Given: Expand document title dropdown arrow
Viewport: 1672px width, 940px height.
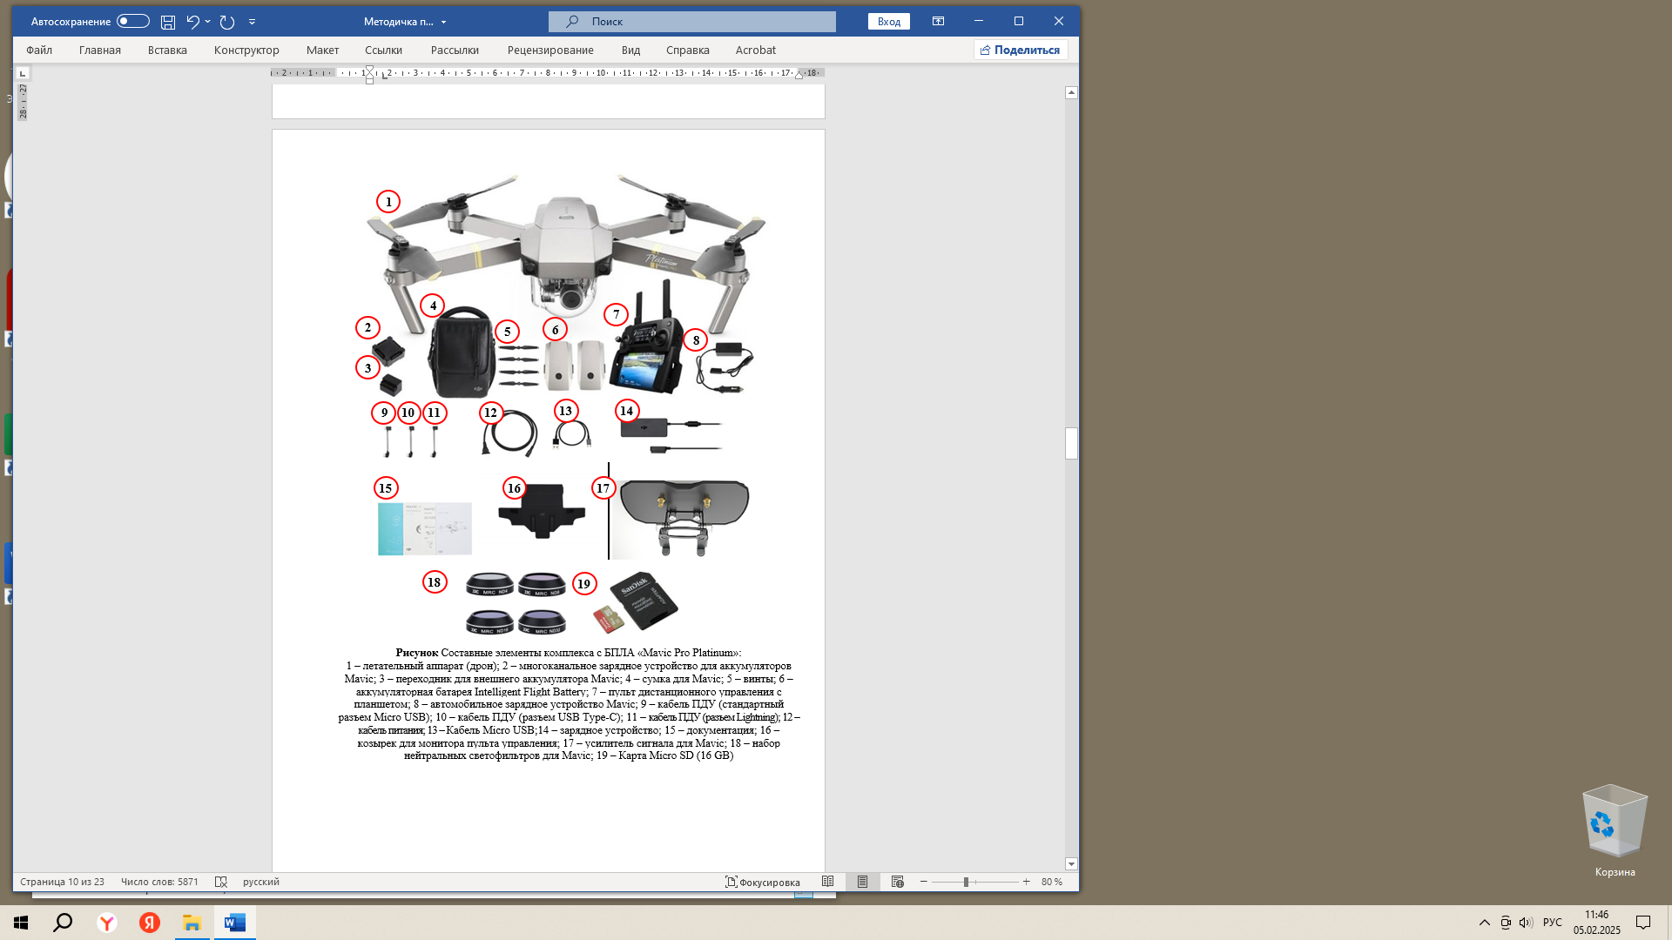Looking at the screenshot, I should 443,22.
